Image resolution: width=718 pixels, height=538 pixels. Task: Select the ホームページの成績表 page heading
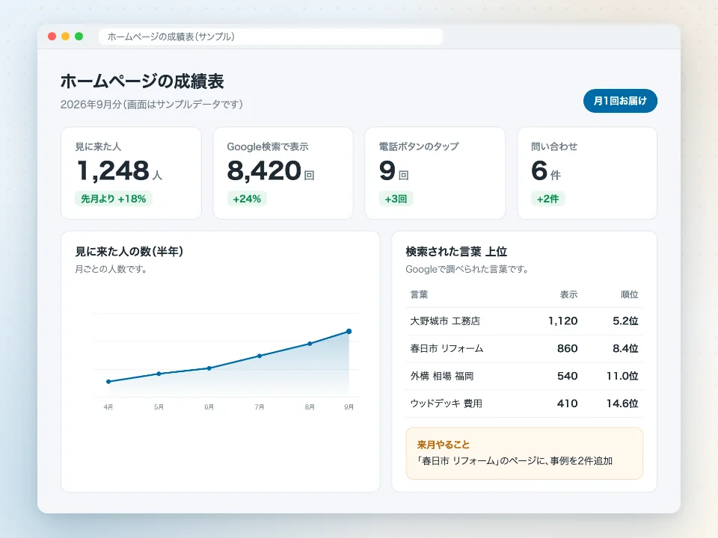[142, 81]
